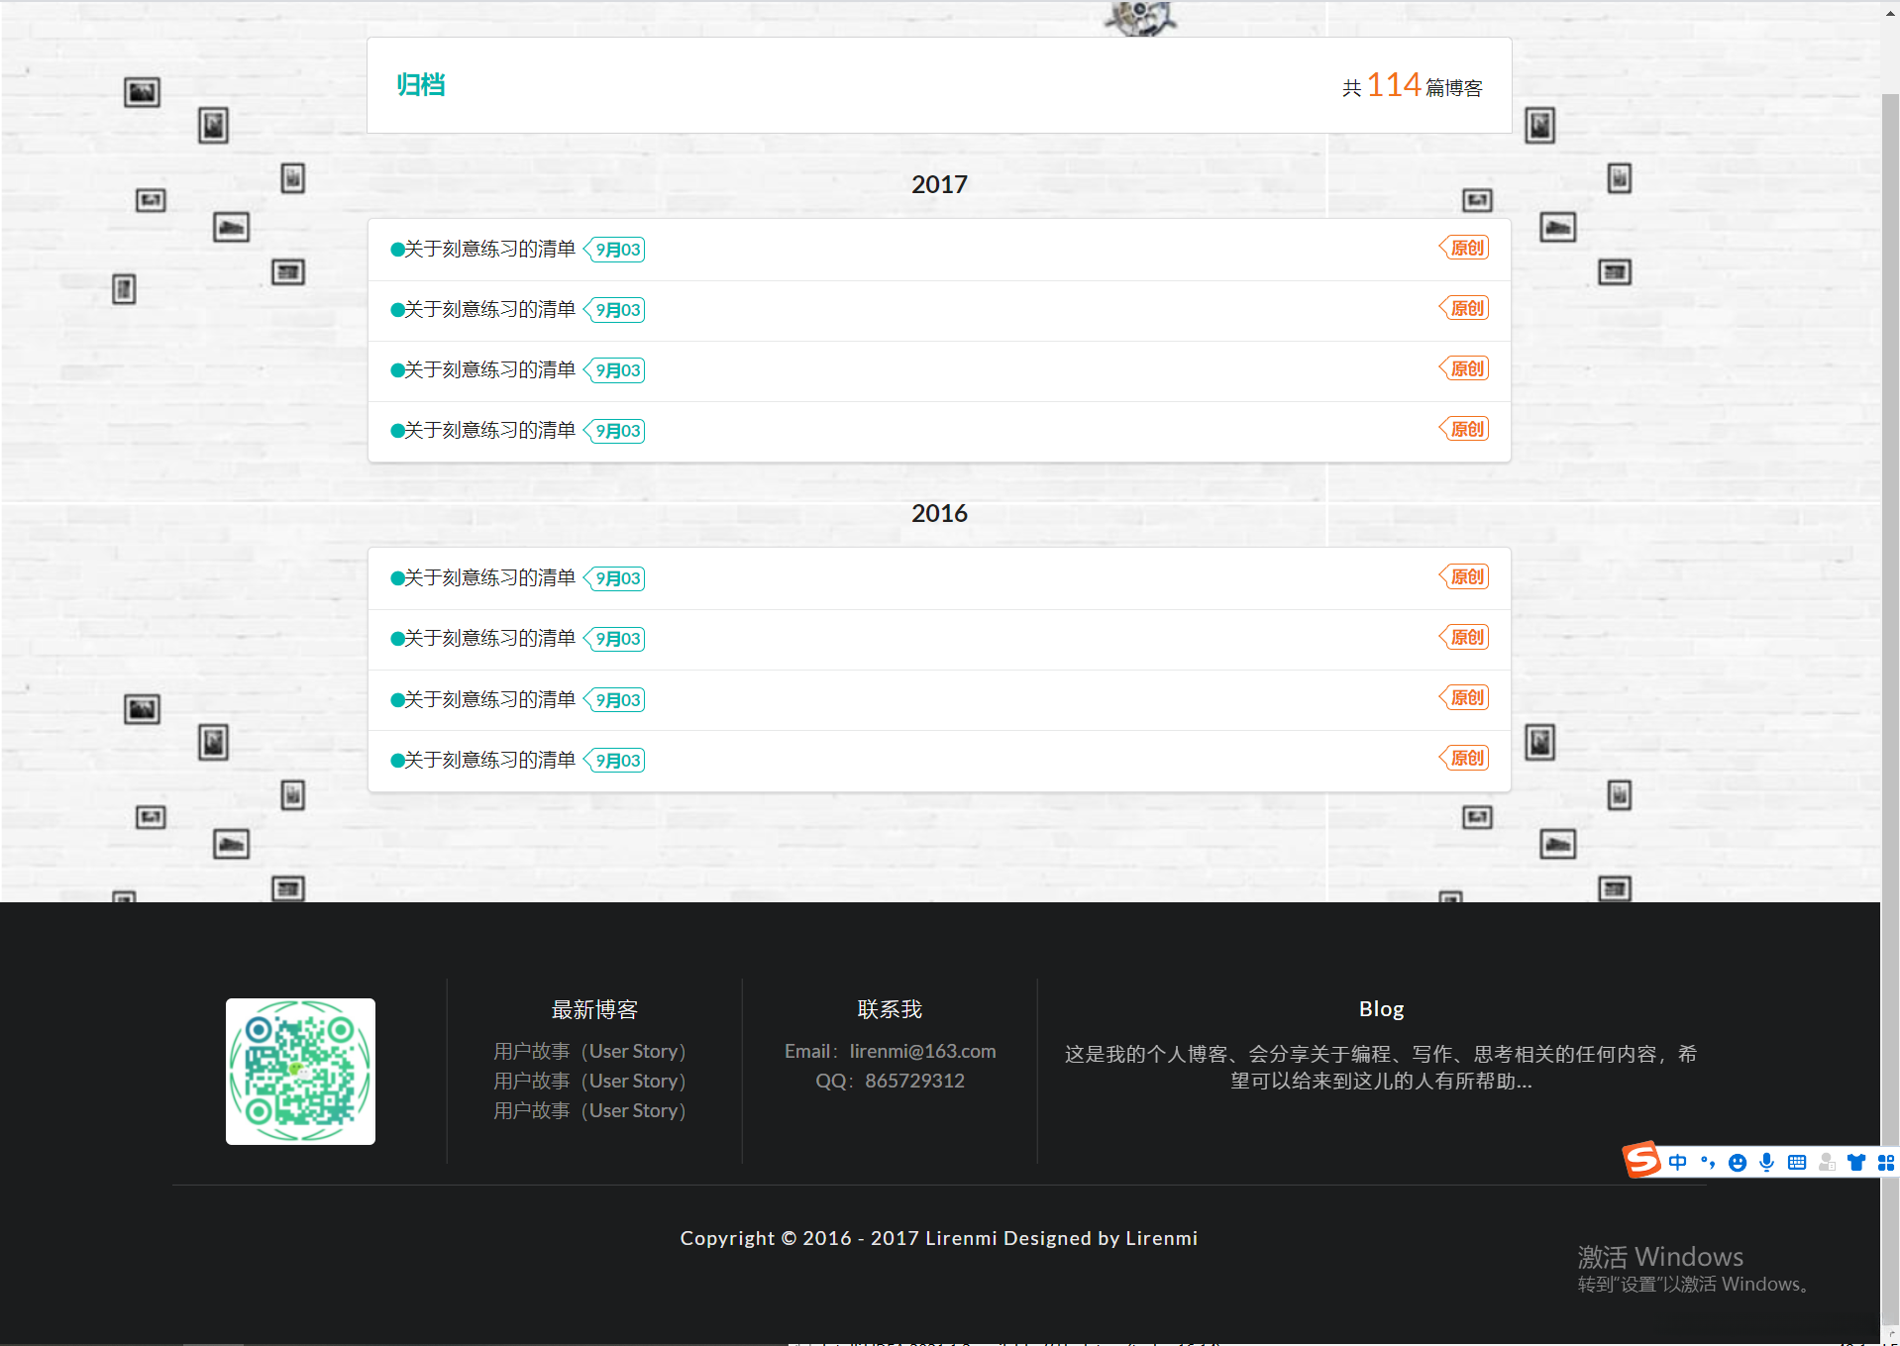Click the 9月03 date tag on second 2017 post
This screenshot has height=1346, width=1900.
click(615, 310)
